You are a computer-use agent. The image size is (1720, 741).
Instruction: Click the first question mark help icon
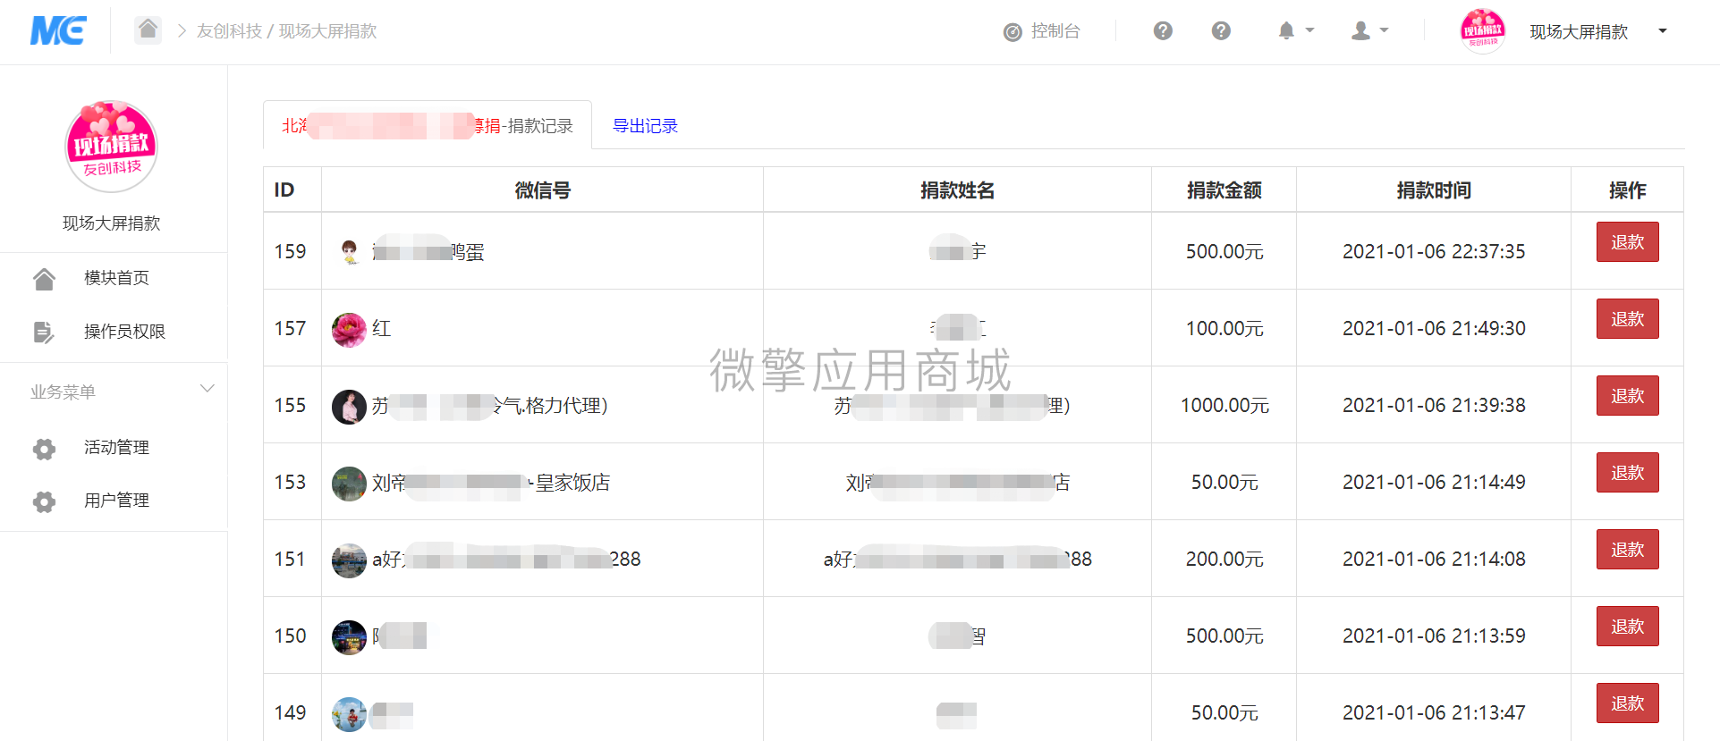[x=1163, y=31]
